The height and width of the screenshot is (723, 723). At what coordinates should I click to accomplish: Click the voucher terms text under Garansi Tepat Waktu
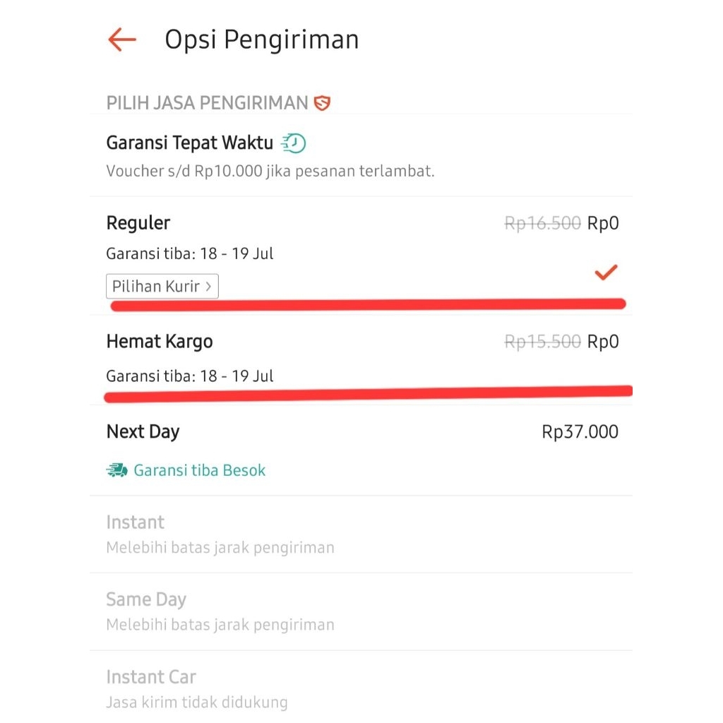270,171
